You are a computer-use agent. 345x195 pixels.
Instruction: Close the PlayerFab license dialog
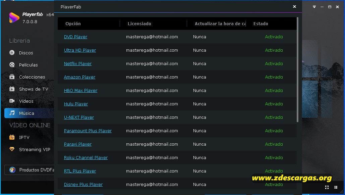click(x=294, y=7)
